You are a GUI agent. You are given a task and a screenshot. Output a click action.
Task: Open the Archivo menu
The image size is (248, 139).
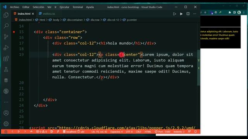[15, 7]
